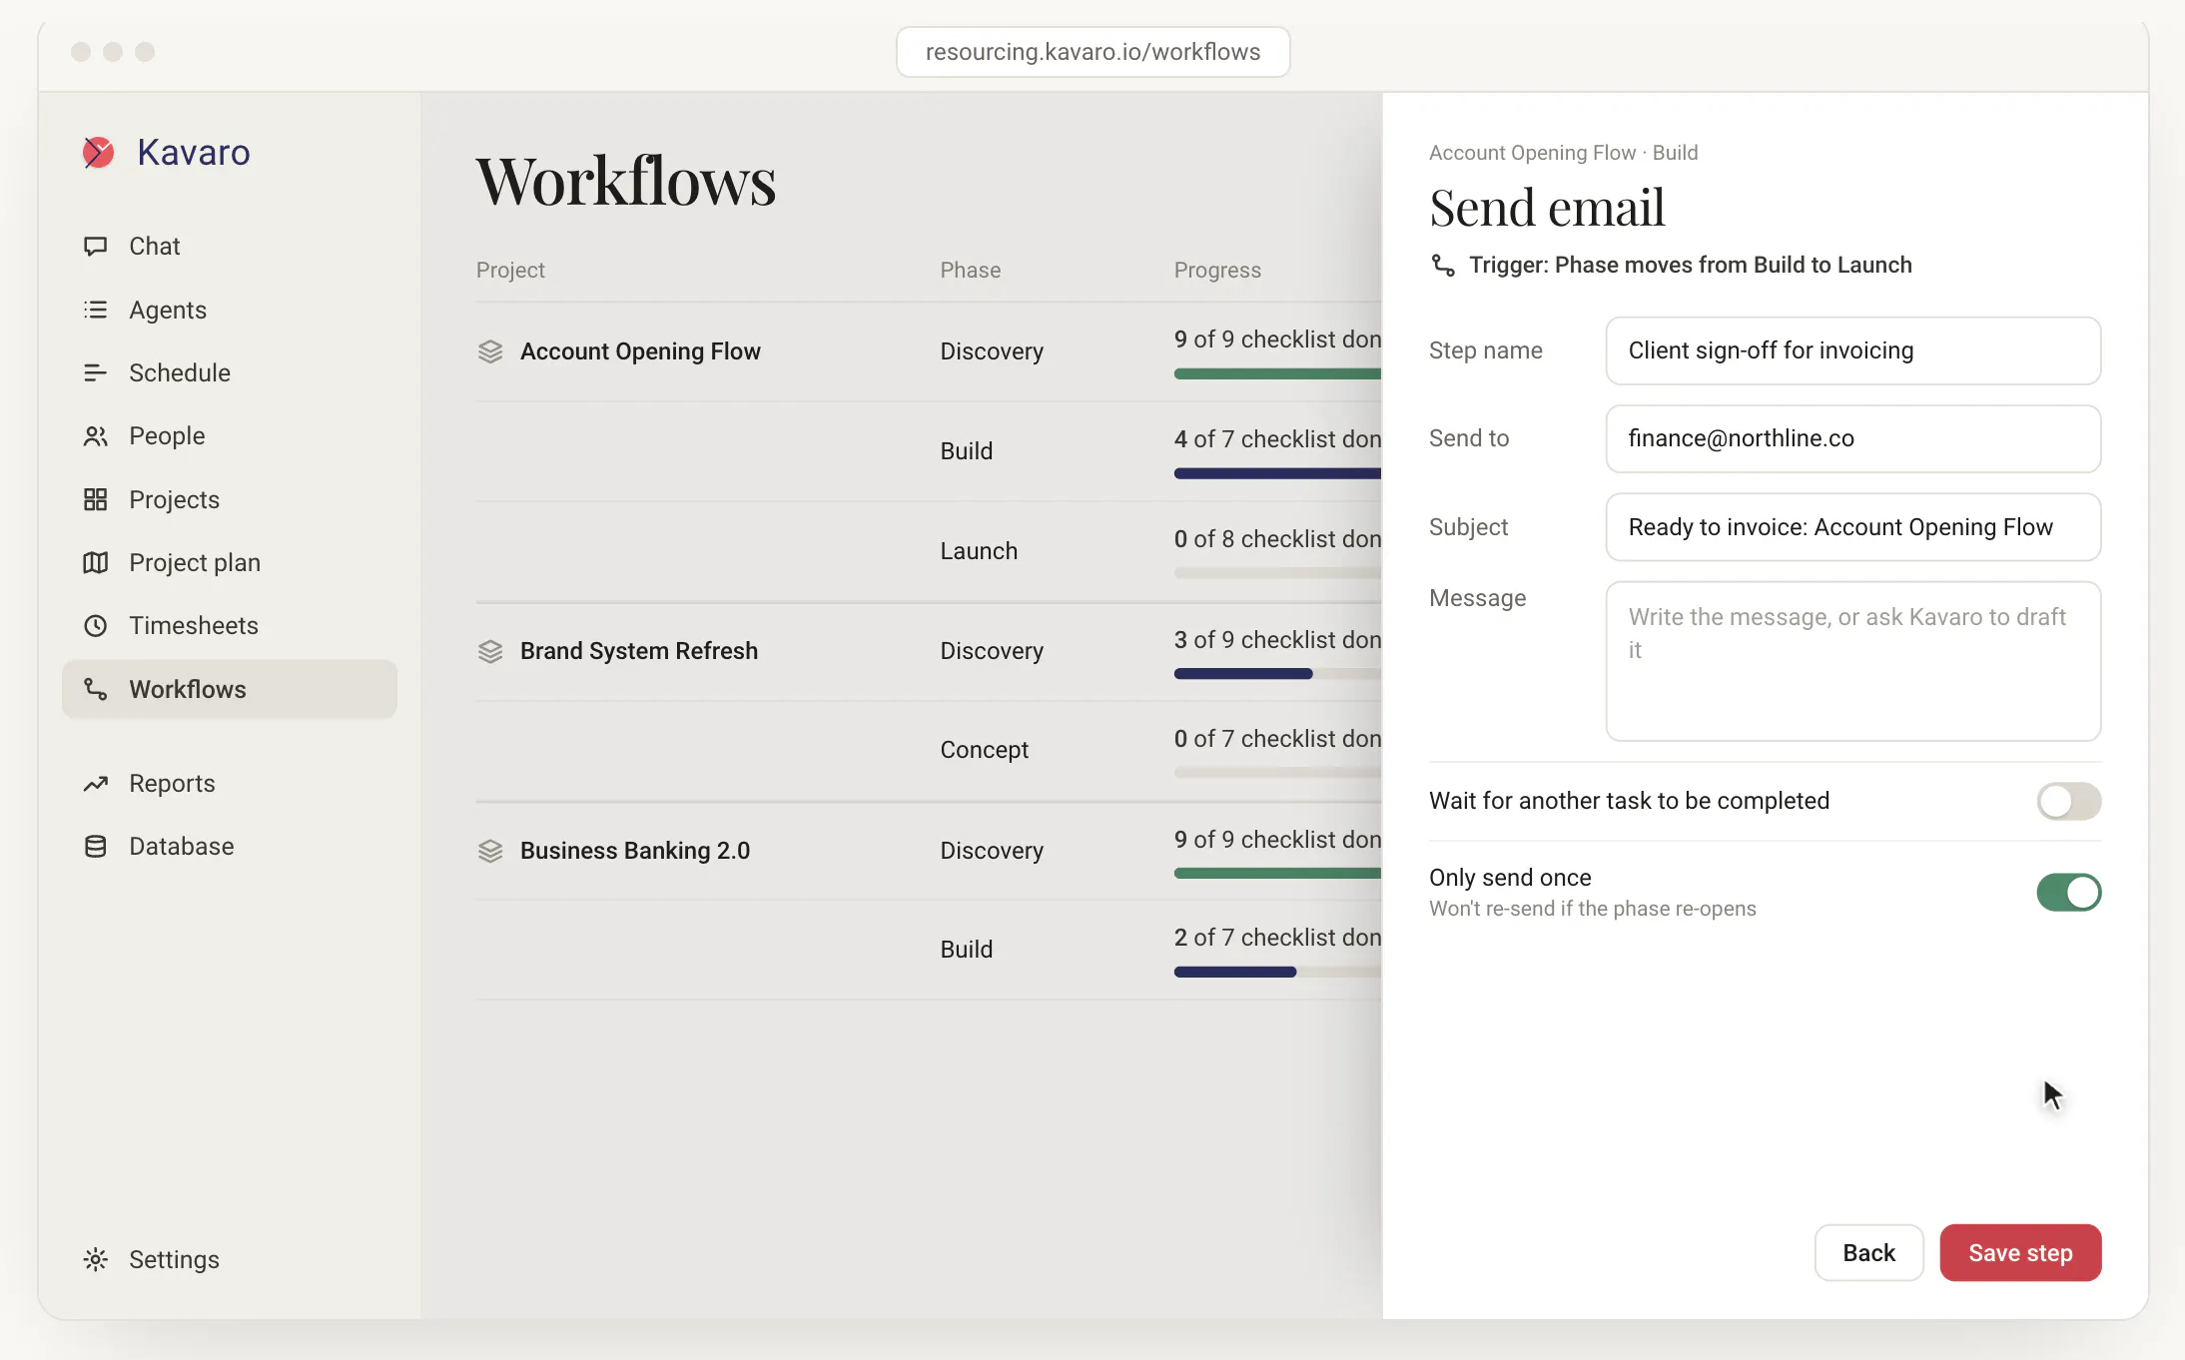The height and width of the screenshot is (1360, 2185).
Task: Open the Projects page label
Action: click(x=175, y=499)
